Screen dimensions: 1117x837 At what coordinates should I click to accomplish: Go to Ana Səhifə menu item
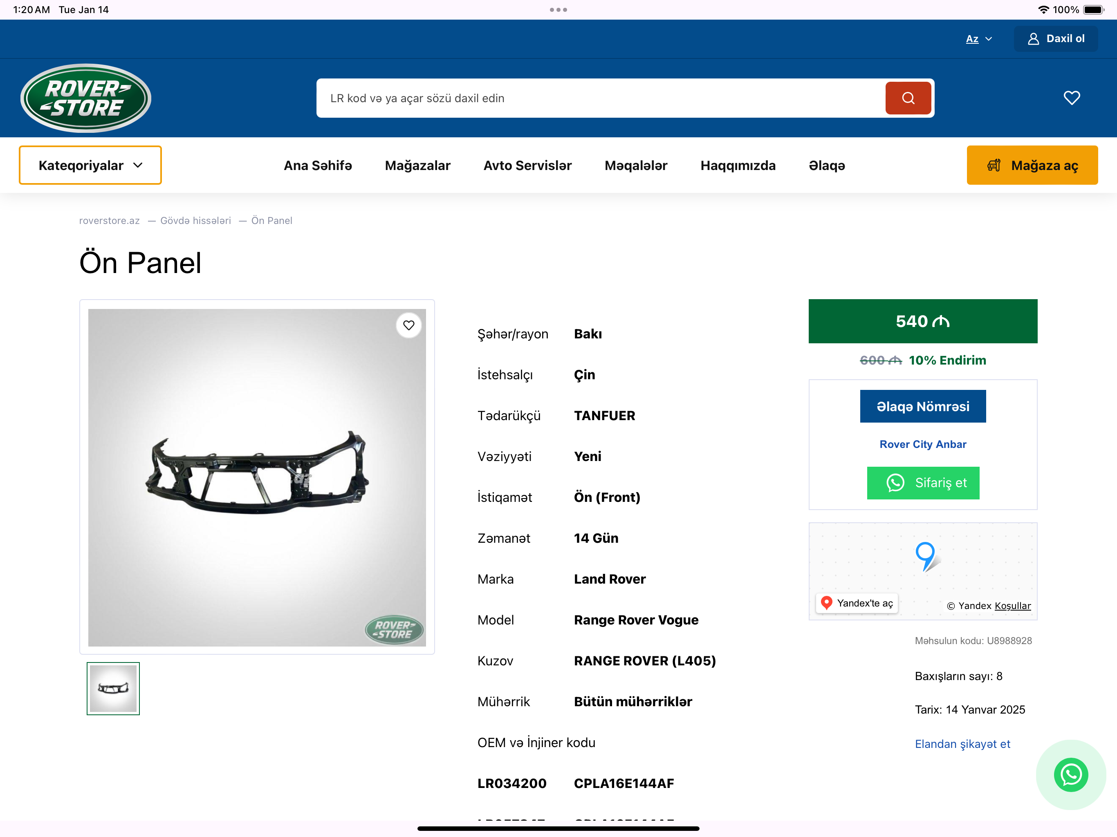tap(318, 166)
